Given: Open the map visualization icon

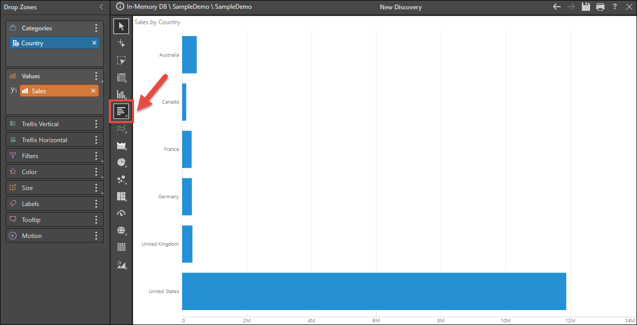Looking at the screenshot, I should pyautogui.click(x=121, y=230).
